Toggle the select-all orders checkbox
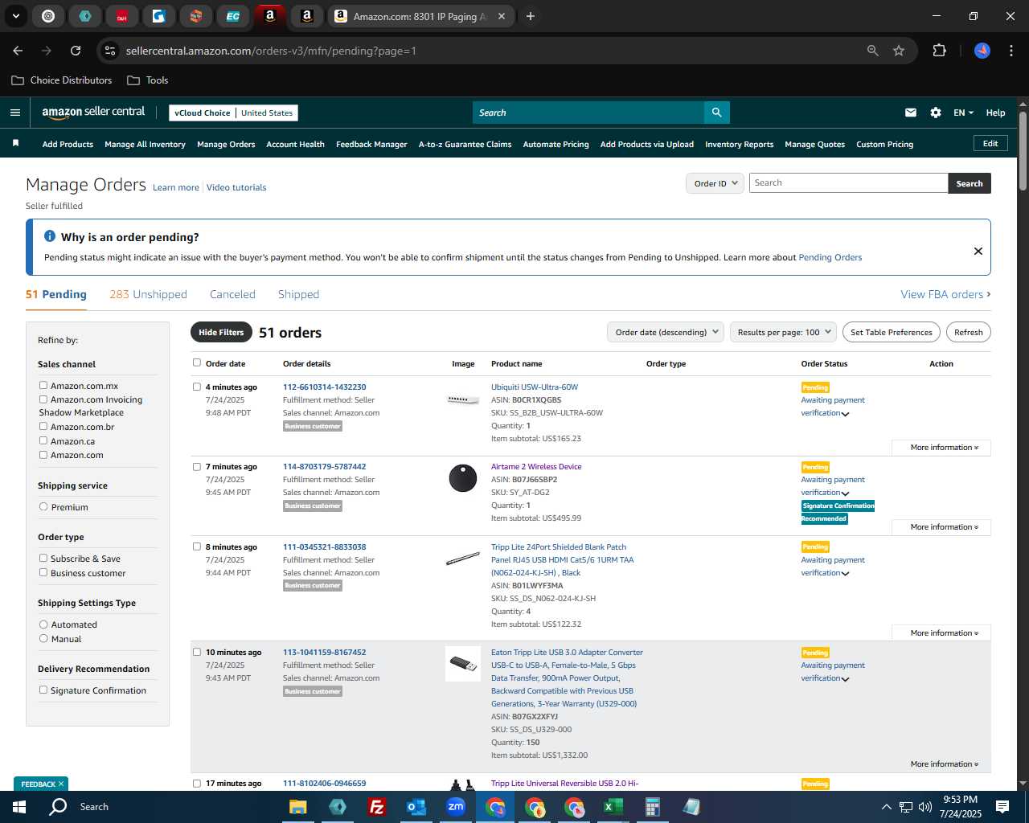The image size is (1029, 823). (x=197, y=362)
